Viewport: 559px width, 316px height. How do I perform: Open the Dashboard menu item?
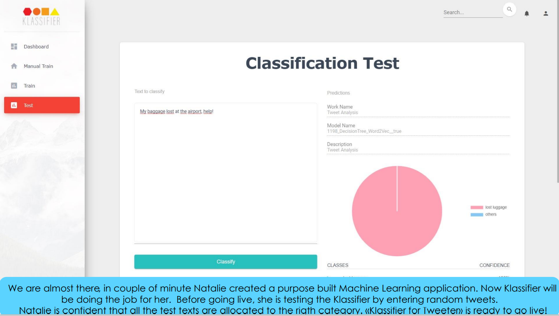(x=36, y=47)
